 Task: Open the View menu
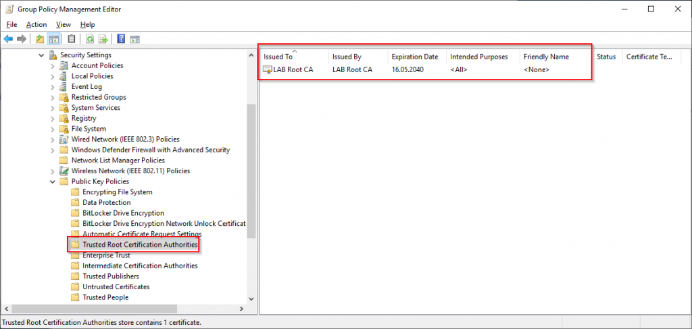point(64,25)
